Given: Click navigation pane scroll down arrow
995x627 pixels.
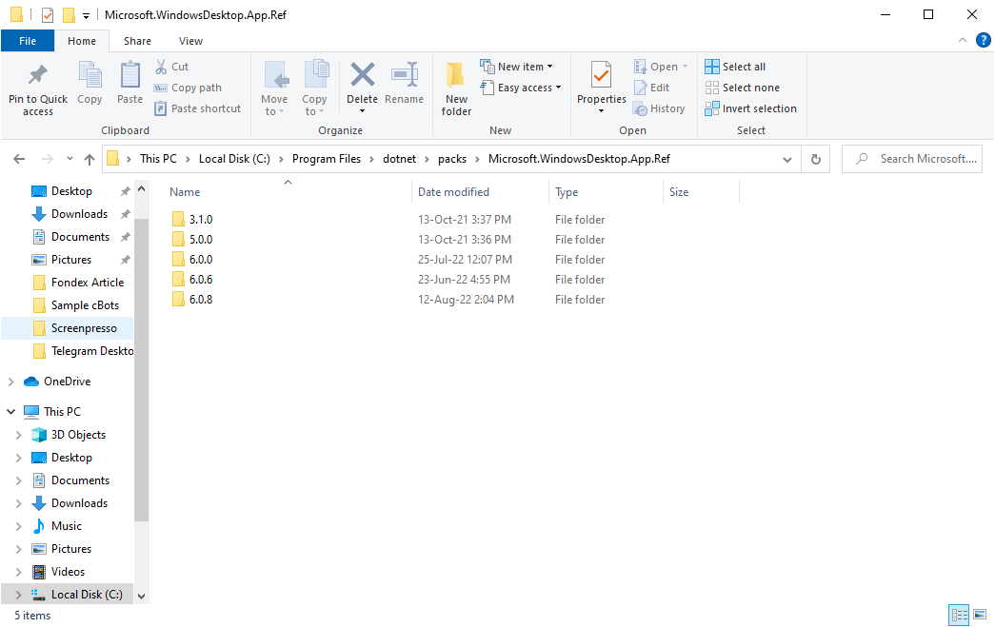Looking at the screenshot, I should pos(142,596).
